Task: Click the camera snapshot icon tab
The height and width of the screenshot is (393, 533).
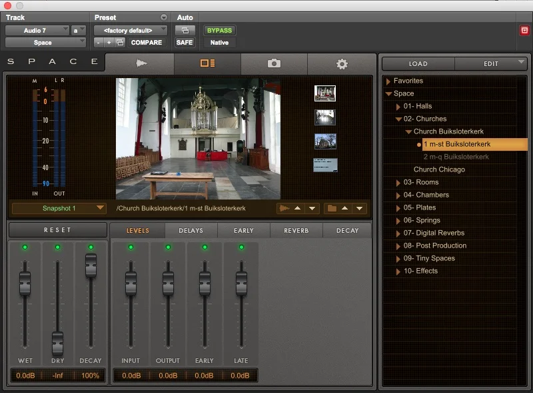Action: [274, 63]
